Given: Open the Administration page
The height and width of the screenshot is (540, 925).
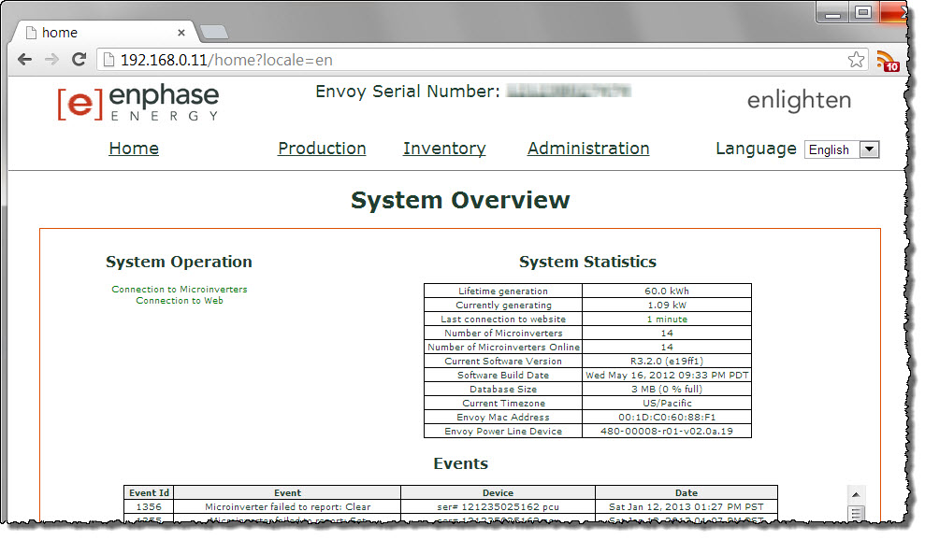Looking at the screenshot, I should 587,148.
